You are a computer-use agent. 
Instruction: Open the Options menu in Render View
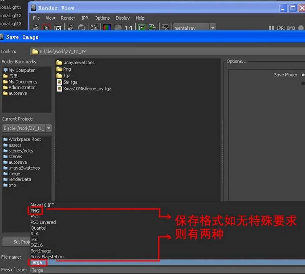pyautogui.click(x=102, y=18)
